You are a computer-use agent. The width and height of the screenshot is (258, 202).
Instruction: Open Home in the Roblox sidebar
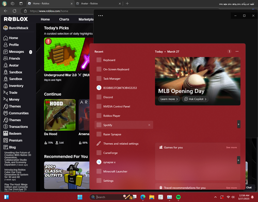tap(11, 38)
